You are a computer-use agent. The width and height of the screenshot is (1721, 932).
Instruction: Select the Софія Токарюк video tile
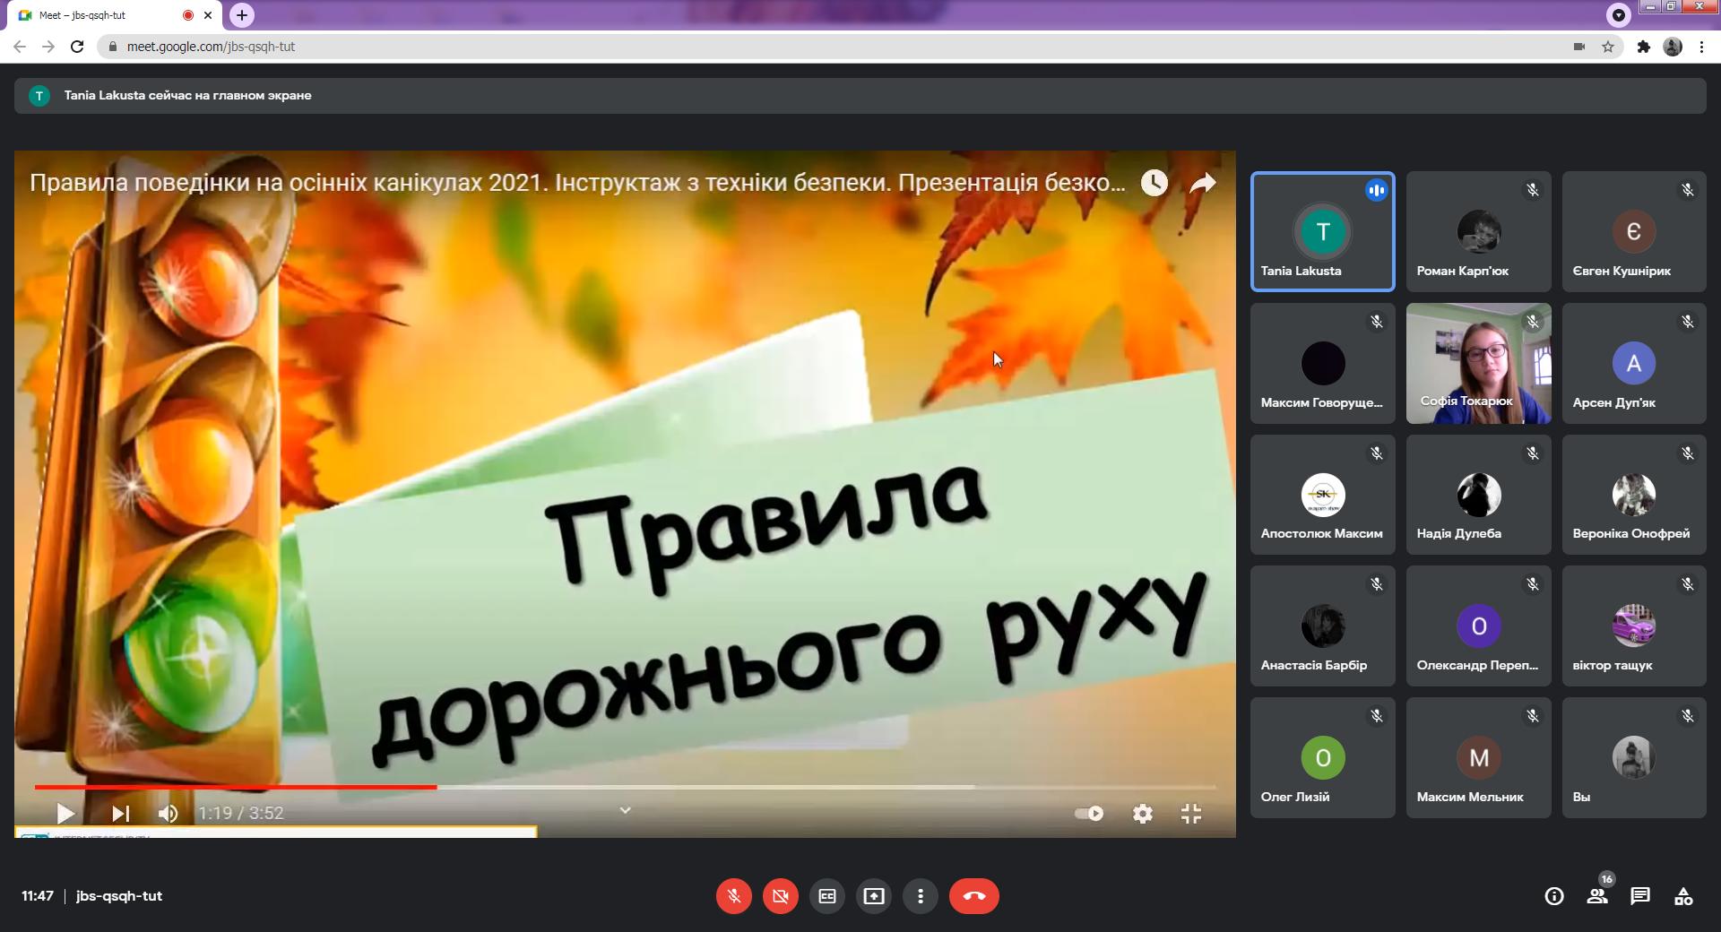(1479, 363)
